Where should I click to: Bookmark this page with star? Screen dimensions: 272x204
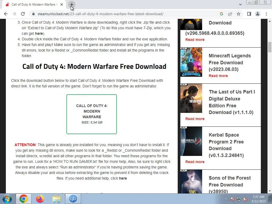pyautogui.click(x=239, y=14)
